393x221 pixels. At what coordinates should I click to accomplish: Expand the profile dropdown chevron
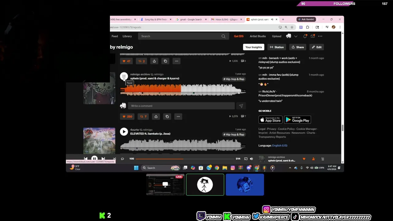click(x=296, y=36)
